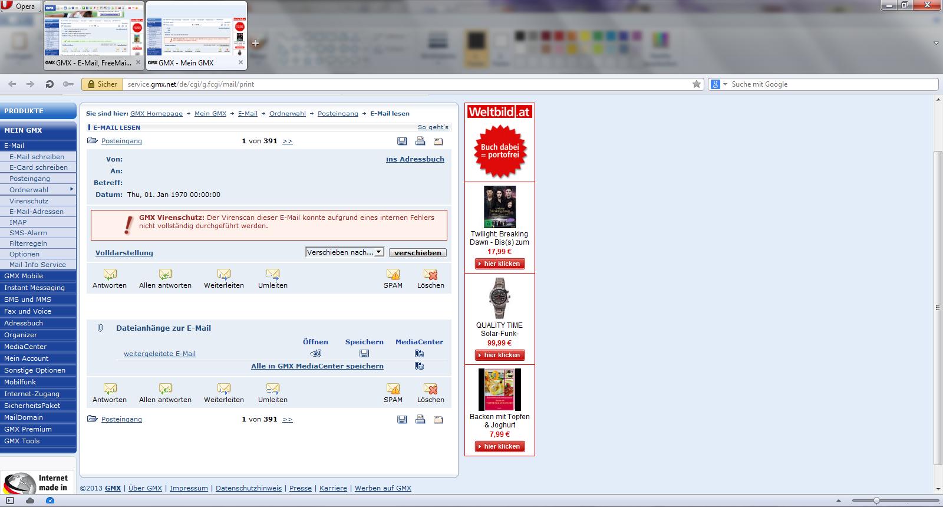Image resolution: width=943 pixels, height=507 pixels.
Task: Click the bookmark star in the address bar
Action: click(697, 84)
